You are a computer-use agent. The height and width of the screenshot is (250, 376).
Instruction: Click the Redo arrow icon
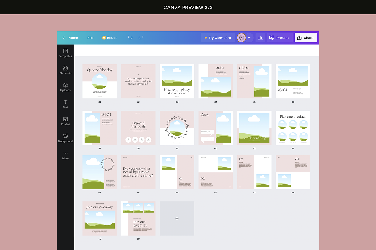(141, 38)
